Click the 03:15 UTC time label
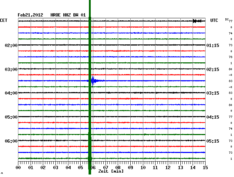This screenshot has width=234, height=177. (x=213, y=93)
